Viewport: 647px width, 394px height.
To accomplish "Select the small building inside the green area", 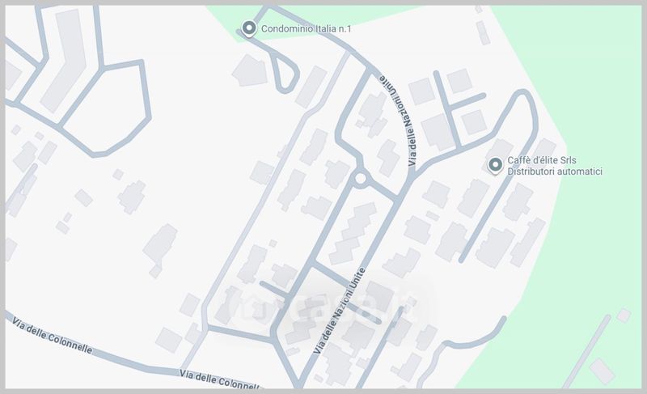I will coord(602,371).
